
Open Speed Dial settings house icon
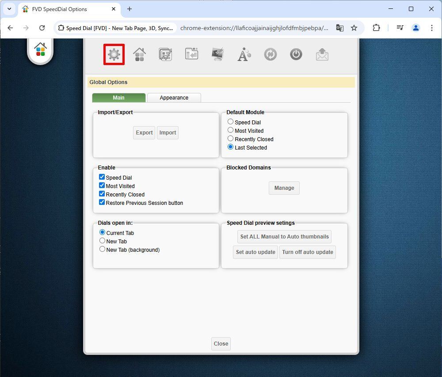click(140, 54)
